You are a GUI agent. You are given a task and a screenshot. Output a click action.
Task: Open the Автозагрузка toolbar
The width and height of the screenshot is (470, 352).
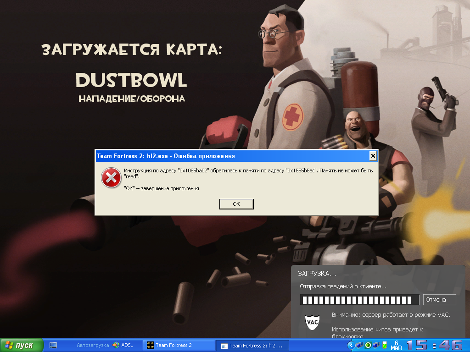[x=93, y=345]
